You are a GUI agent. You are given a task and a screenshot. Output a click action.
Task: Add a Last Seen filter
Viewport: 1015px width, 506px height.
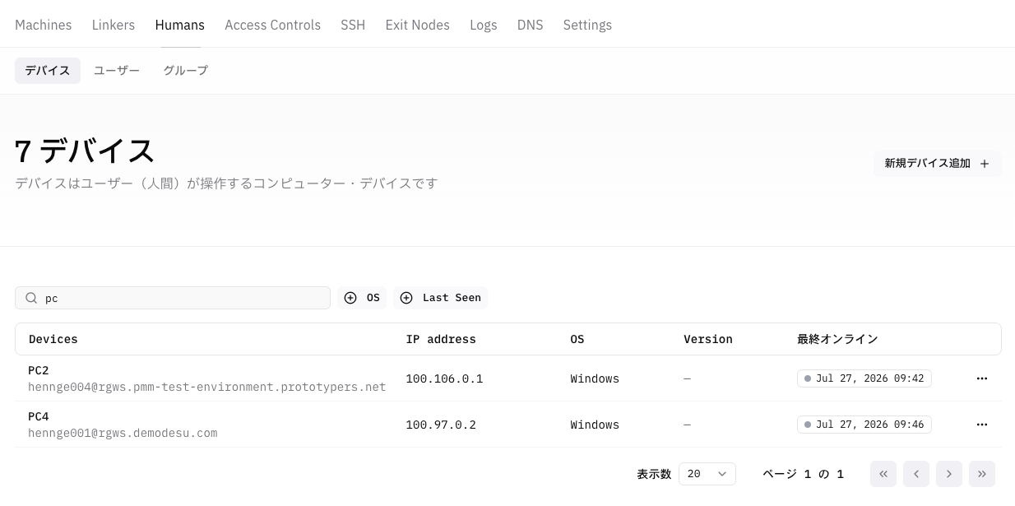click(441, 298)
